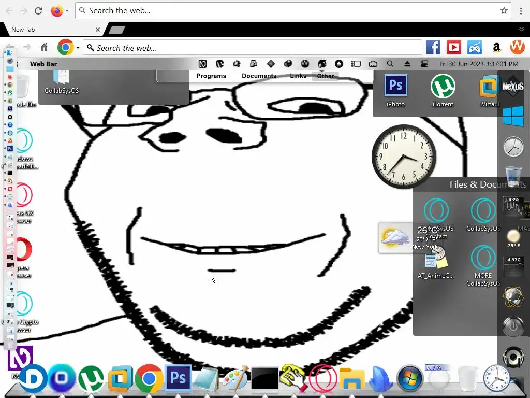Click the eject icon in the menu bar
This screenshot has height=398, width=530.
(x=407, y=64)
